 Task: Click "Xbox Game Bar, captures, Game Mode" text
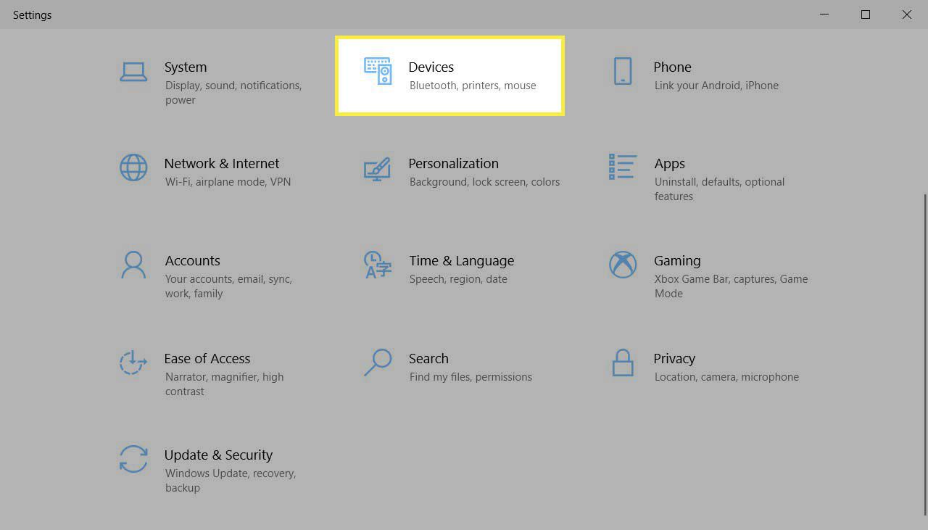tap(731, 286)
